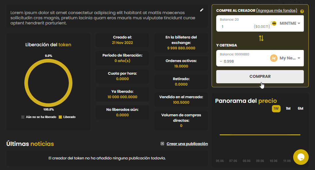Toggle the Liberado legend entry
This screenshot has height=170, width=315.
point(67,117)
